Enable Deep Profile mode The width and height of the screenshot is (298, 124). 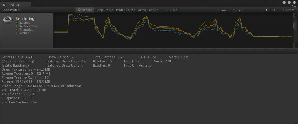104,10
